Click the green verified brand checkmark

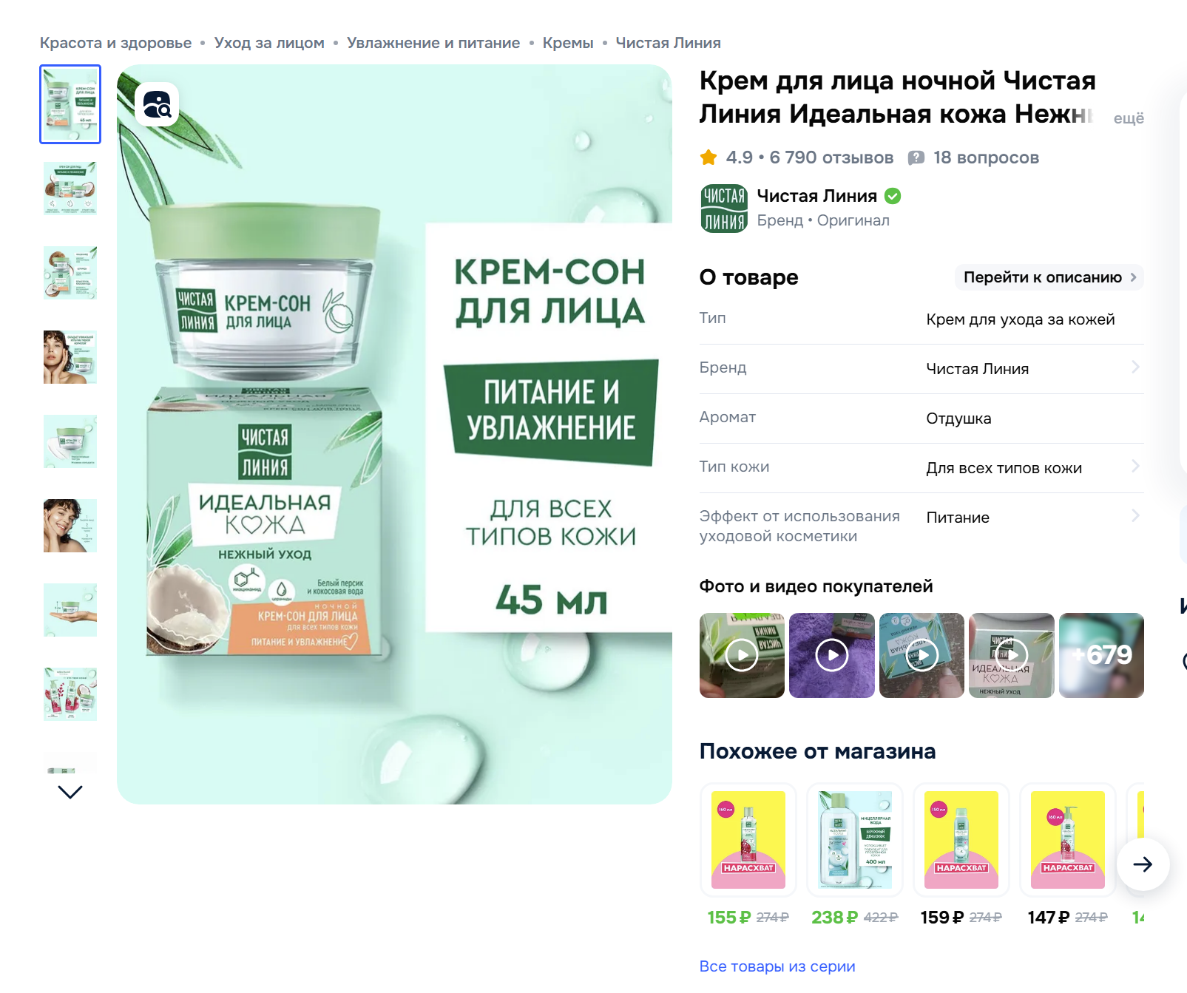(x=893, y=196)
